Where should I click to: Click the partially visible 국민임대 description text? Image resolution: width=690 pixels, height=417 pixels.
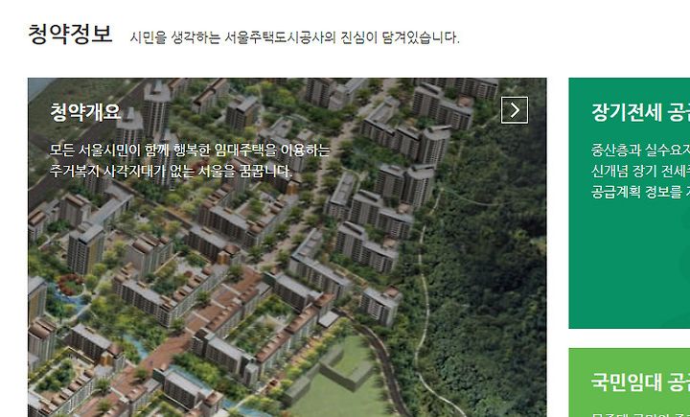click(x=640, y=414)
